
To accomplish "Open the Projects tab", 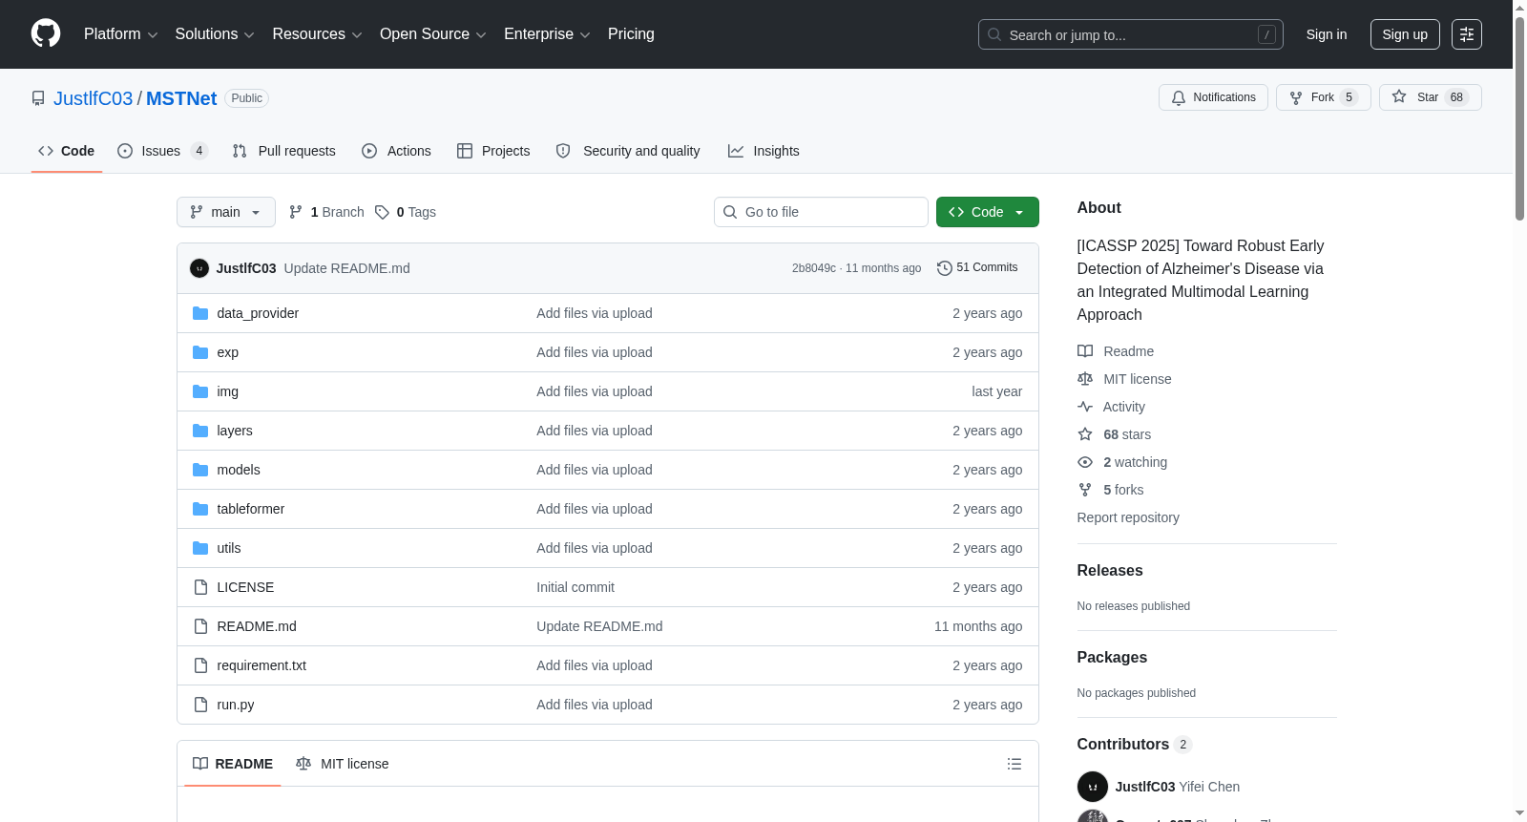I will tap(493, 151).
